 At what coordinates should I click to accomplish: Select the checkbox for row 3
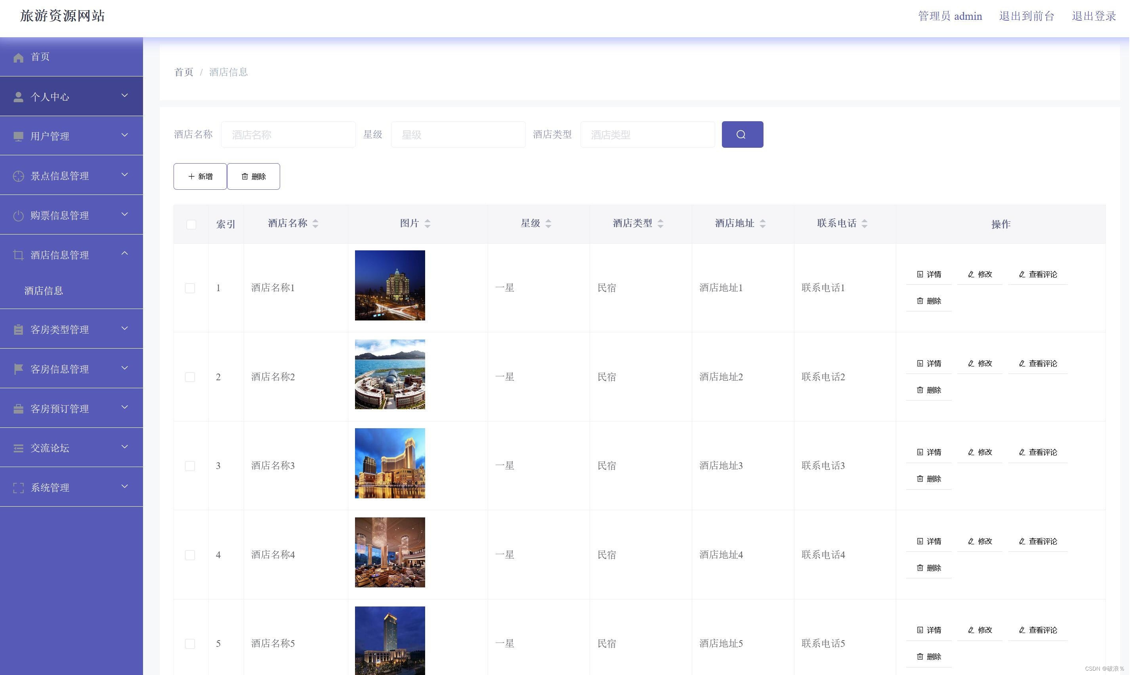(x=190, y=466)
